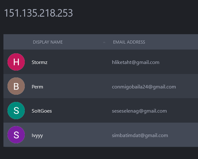Click email conmigobaila24@gmail.com
198x159 pixels.
(x=144, y=87)
